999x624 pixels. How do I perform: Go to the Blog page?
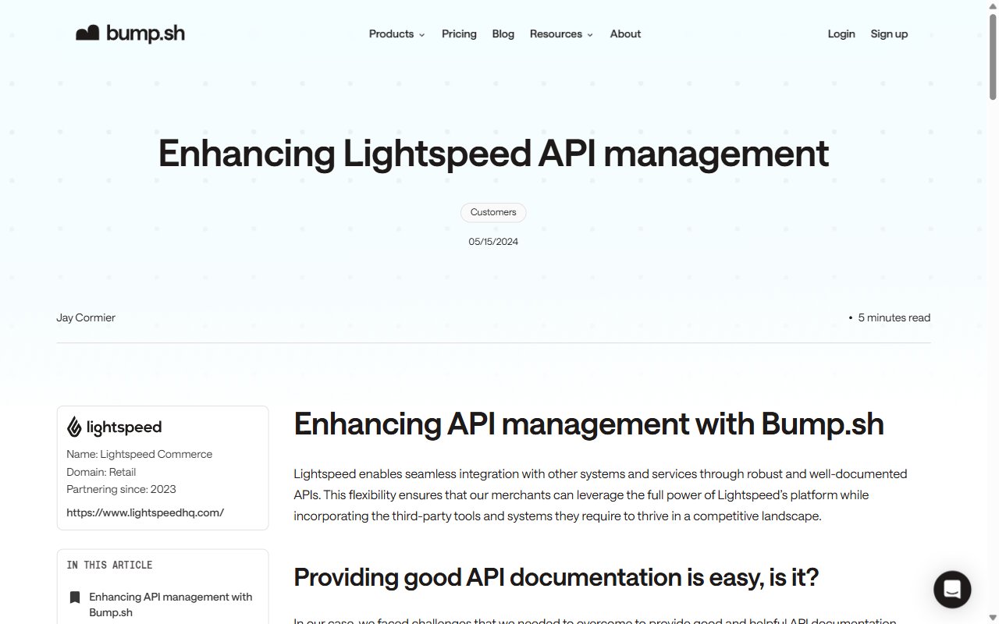point(503,34)
